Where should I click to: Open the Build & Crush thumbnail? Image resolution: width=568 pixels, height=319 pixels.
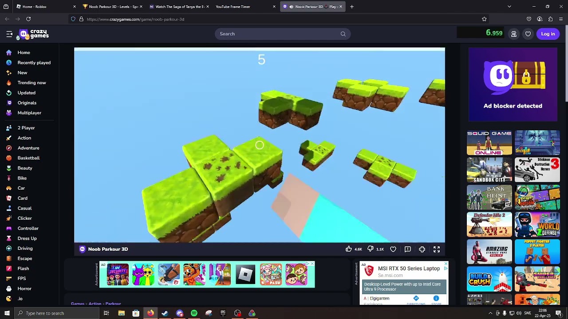489,279
